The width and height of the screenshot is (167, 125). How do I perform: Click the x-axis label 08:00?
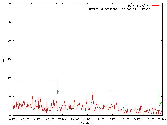[x=62, y=119]
